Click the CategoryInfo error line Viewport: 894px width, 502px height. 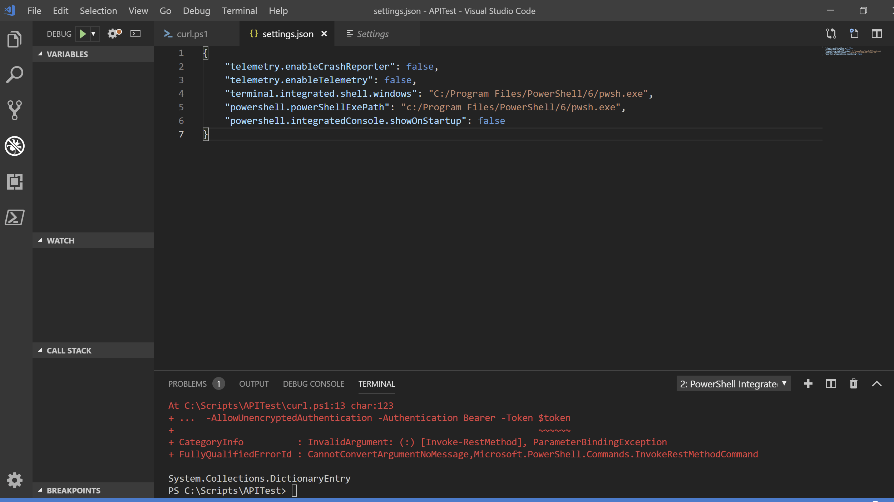pyautogui.click(x=418, y=442)
